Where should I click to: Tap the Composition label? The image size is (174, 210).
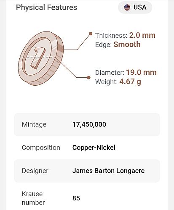41,147
